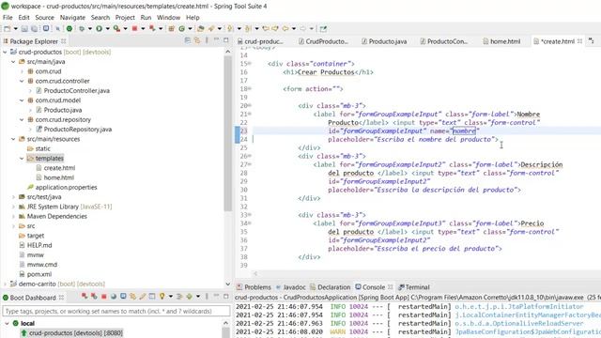
Task: Click the Debug bug icon in toolbar
Action: point(82,29)
